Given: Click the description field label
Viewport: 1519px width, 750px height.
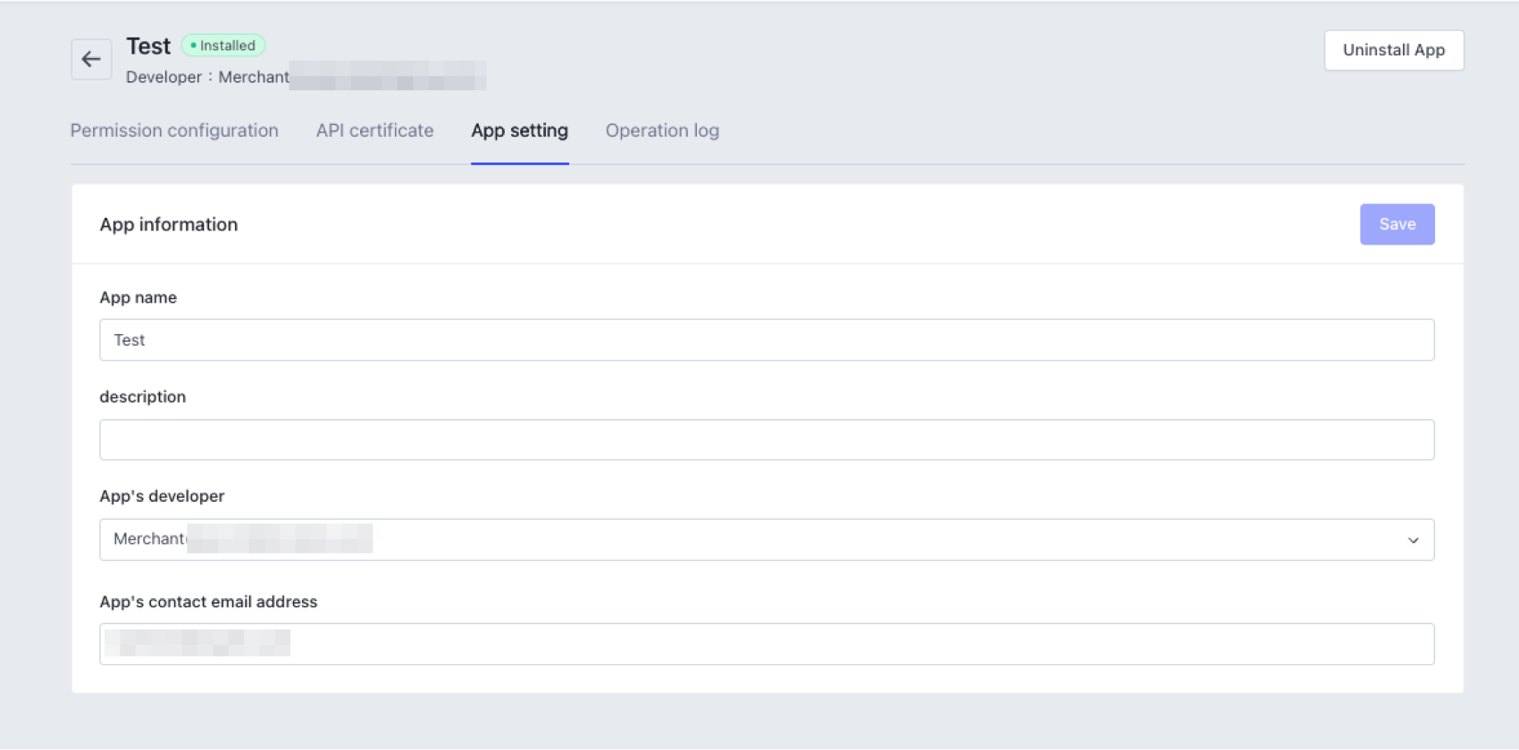Looking at the screenshot, I should (143, 396).
